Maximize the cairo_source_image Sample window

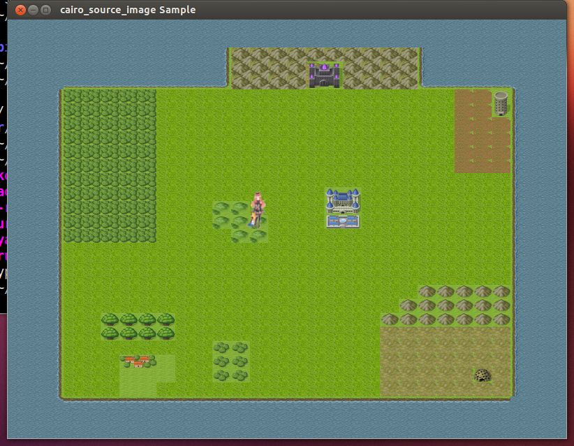(45, 10)
